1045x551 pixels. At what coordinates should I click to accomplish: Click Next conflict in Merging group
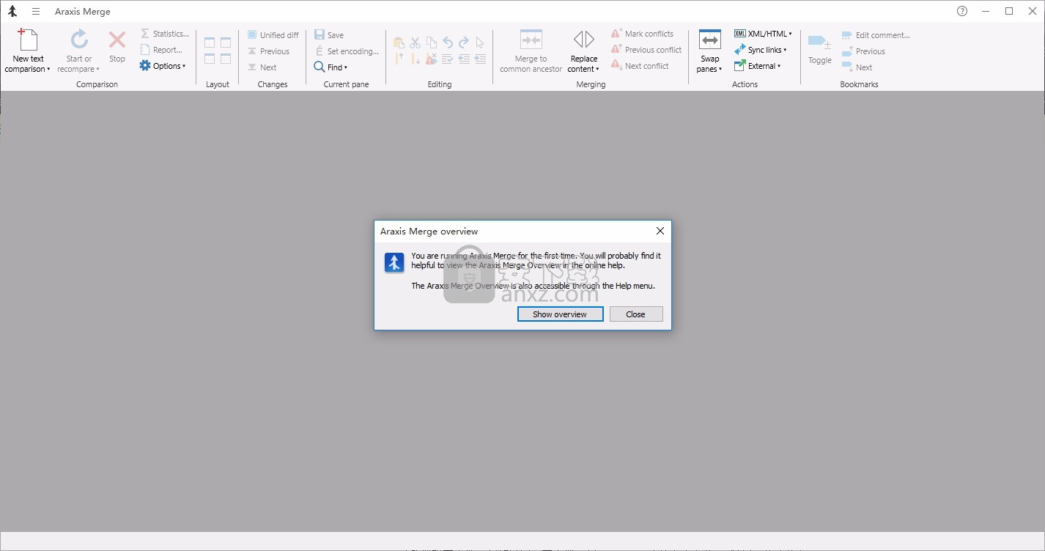[640, 66]
